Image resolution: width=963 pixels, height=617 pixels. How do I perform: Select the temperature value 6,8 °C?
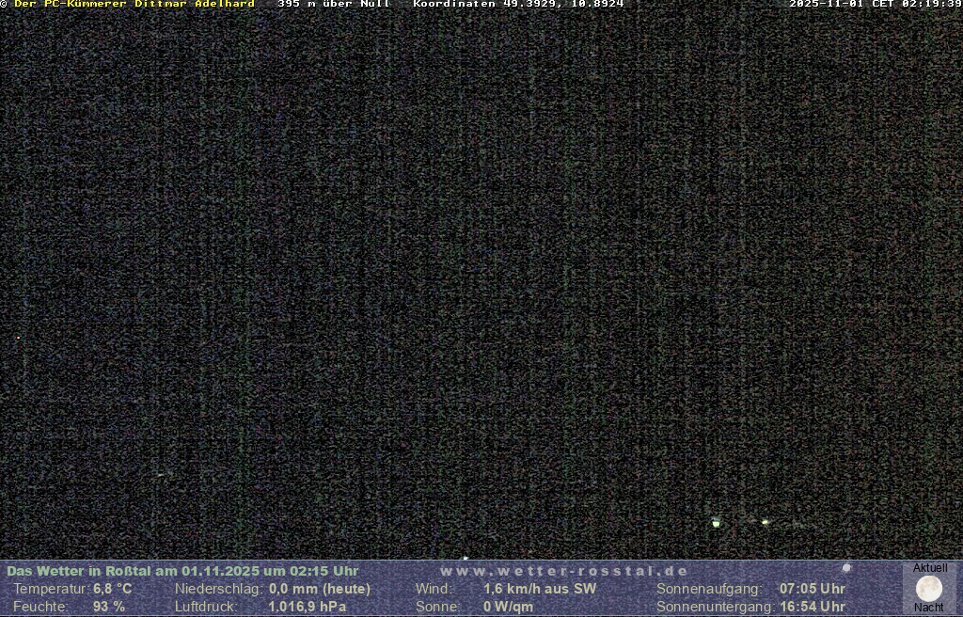[x=112, y=589]
